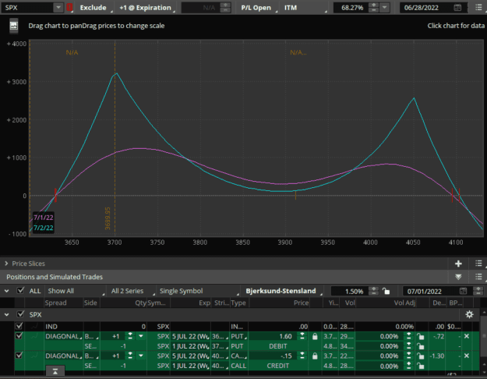
Task: Click the collapse-to-top arrow tab at bottom
Action: (55, 371)
